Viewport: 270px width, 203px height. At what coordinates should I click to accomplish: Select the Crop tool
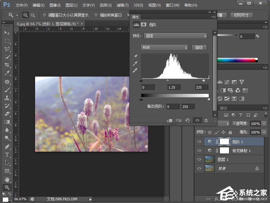[7, 65]
